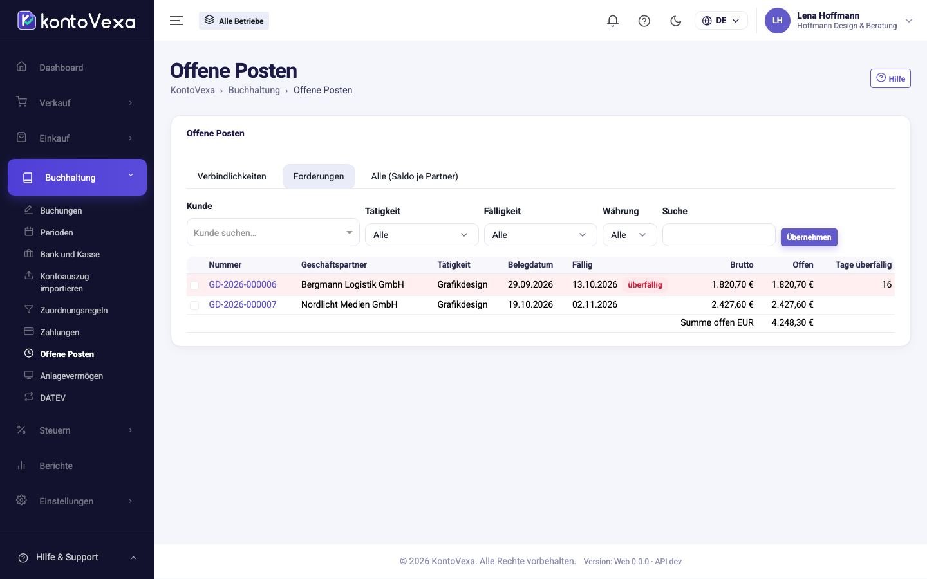Select checkbox for GD-2026-000007 row
Viewport: 927px width, 579px height.
click(194, 305)
